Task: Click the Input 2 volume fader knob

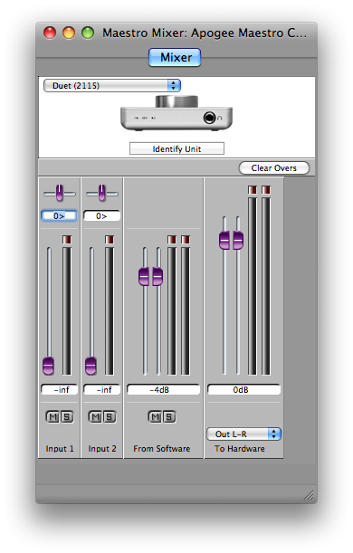Action: pyautogui.click(x=91, y=366)
